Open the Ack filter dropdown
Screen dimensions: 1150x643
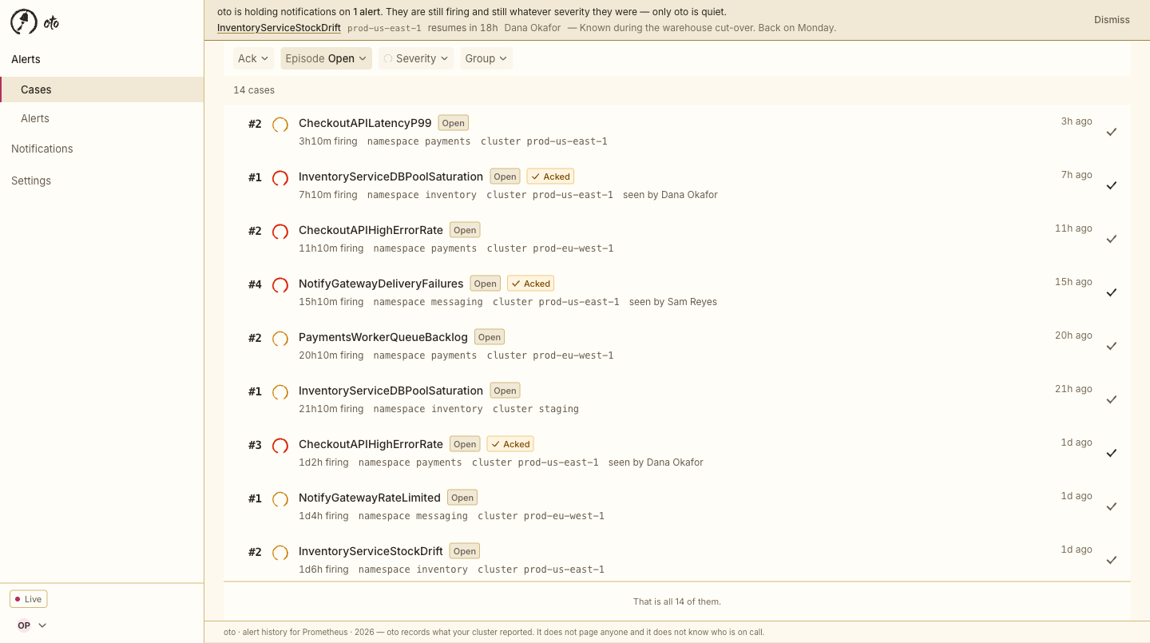coord(253,58)
